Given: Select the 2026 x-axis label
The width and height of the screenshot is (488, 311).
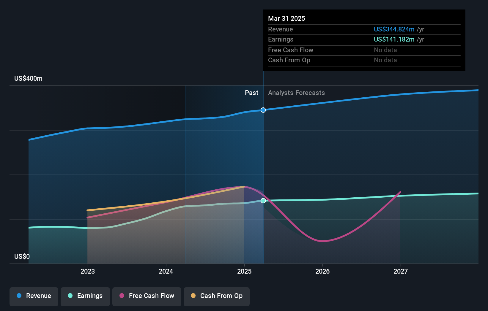Looking at the screenshot, I should point(322,271).
